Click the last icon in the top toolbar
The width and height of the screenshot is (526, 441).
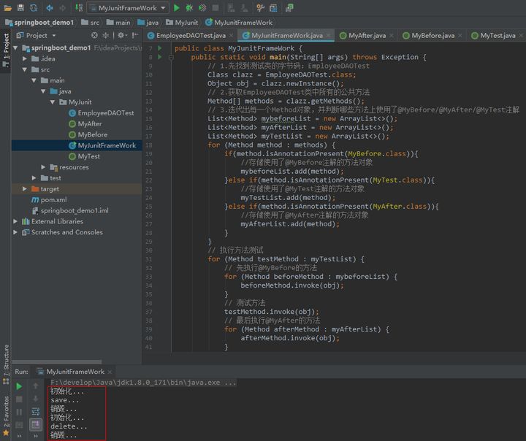pos(289,7)
